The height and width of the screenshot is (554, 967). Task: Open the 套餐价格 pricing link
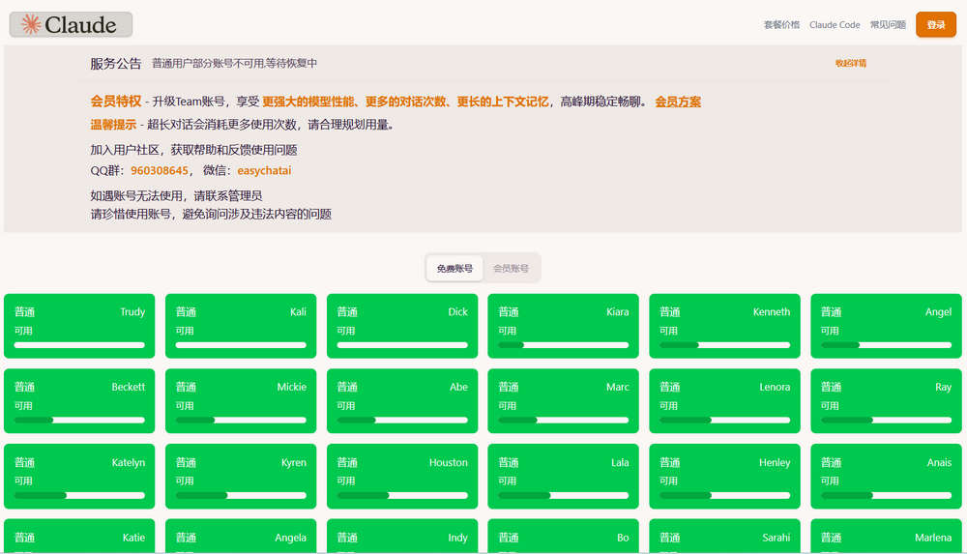pos(781,25)
